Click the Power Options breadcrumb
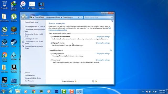Viewport: 168px width, 94px height. click(68, 17)
